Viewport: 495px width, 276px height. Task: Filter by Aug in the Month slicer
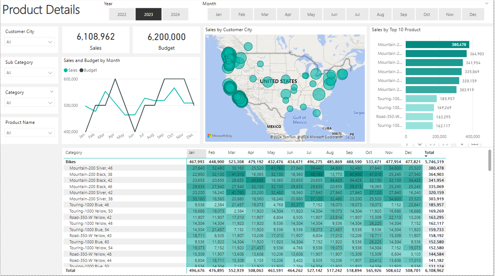(380, 14)
